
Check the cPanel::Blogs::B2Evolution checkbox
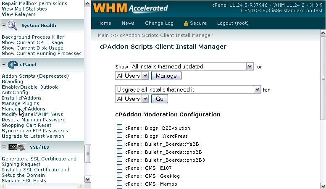[x=120, y=127]
